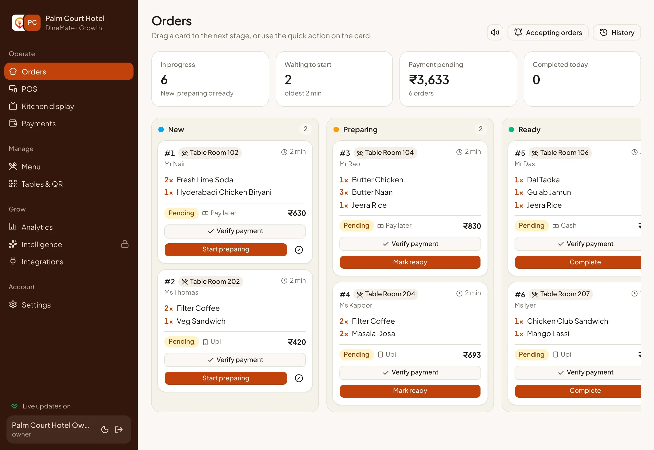Verify payment for order #1

235,231
